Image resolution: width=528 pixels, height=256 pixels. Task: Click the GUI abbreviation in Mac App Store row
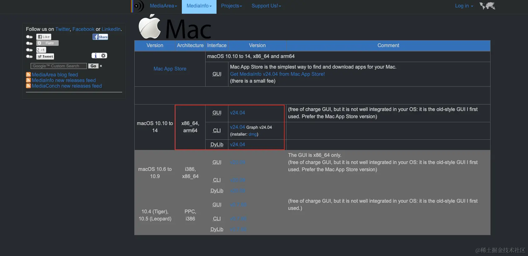coord(217,74)
